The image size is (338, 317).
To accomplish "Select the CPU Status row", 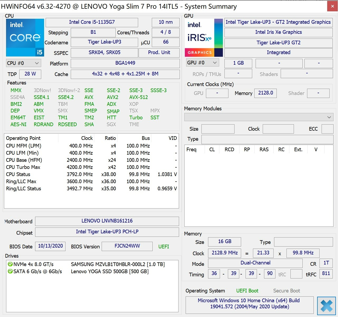I will coord(91,174).
